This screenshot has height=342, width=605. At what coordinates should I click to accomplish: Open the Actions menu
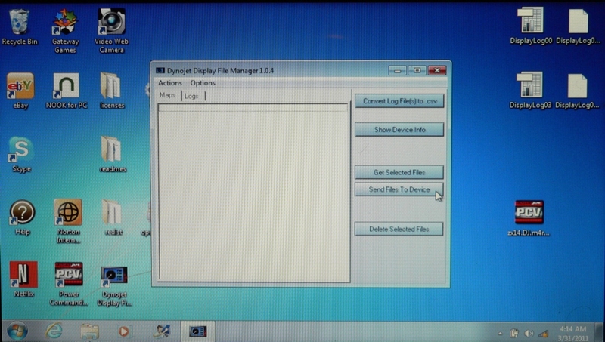[x=170, y=83]
